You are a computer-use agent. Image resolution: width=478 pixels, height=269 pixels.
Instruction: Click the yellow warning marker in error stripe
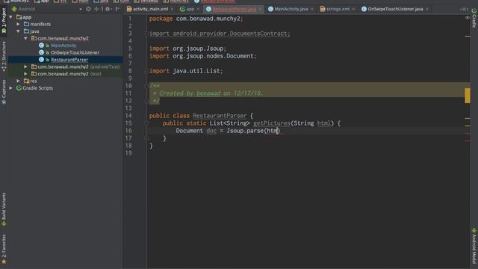click(468, 96)
